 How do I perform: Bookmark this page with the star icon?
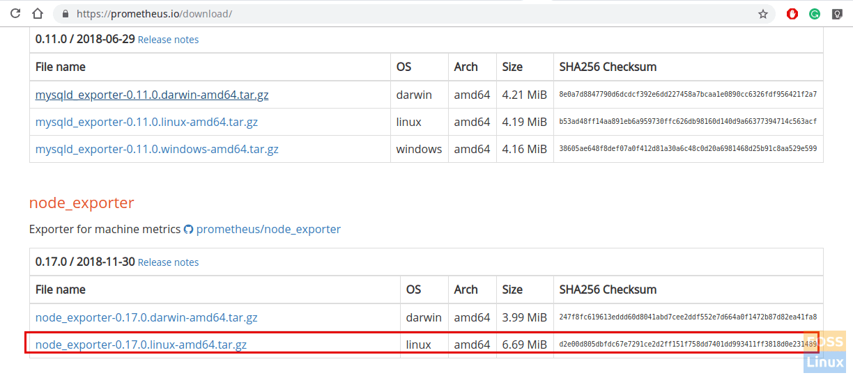763,13
